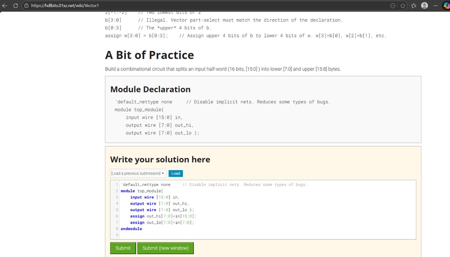Click line number 2 in the editor gutter
450x257 pixels.
pyautogui.click(x=117, y=191)
